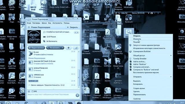Choose Свойства at the menu bottom
The width and height of the screenshot is (185, 104).
click(x=151, y=99)
